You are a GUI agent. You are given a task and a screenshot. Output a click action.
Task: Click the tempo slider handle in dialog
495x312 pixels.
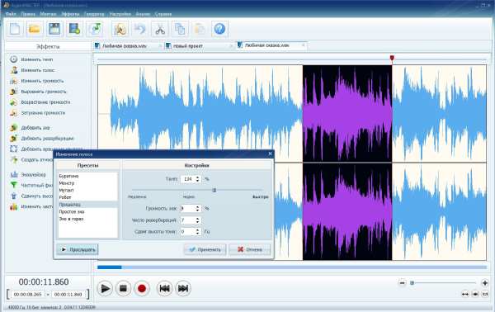tap(214, 190)
